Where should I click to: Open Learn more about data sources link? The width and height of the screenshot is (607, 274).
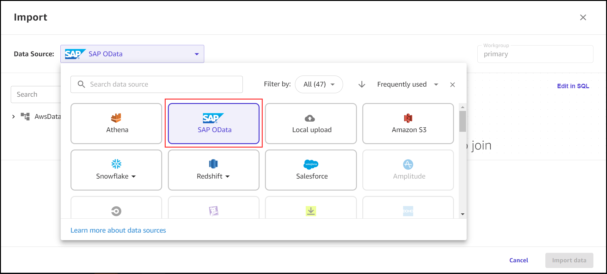click(118, 230)
